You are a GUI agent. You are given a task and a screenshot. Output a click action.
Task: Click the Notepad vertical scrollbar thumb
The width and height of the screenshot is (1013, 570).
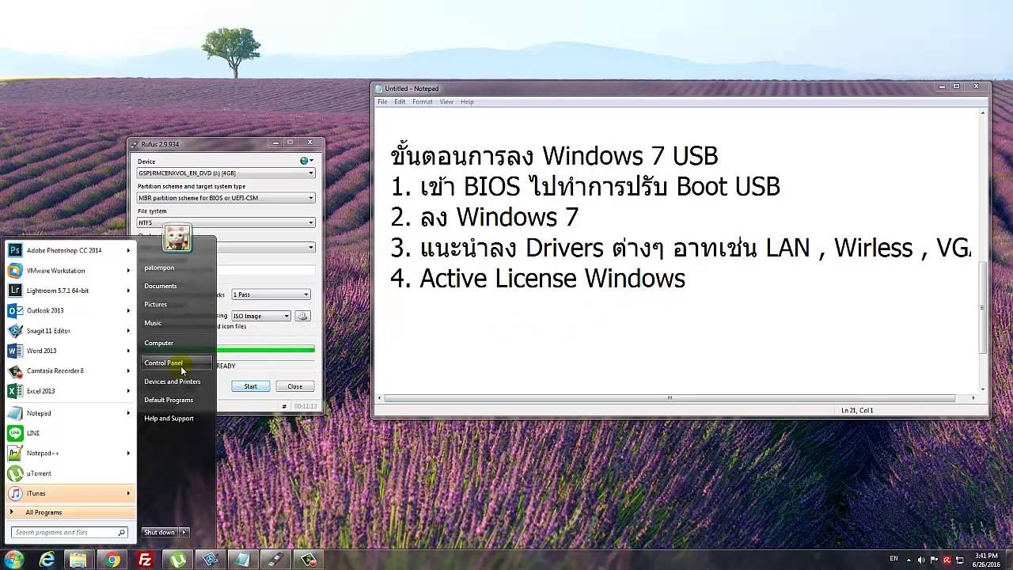pyautogui.click(x=983, y=308)
